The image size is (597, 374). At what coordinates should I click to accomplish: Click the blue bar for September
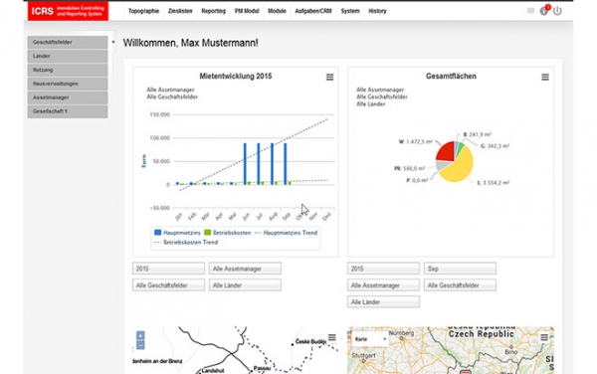[x=286, y=164]
